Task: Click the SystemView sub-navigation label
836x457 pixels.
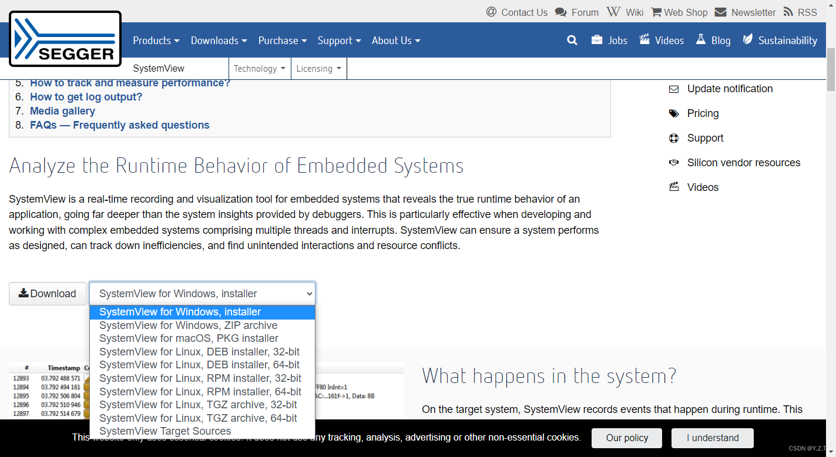Action: tap(159, 68)
